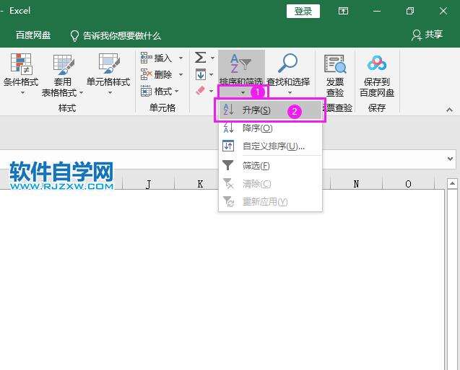Collapse the ribbon with the chevron
This screenshot has width=460, height=370.
[449, 110]
